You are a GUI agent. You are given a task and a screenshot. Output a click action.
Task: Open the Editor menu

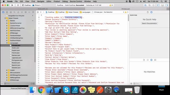(49, 1)
